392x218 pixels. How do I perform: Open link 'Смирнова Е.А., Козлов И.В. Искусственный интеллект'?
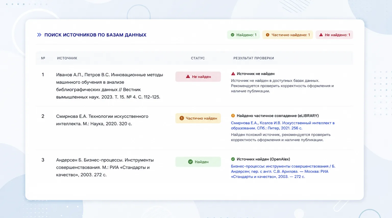click(x=283, y=126)
